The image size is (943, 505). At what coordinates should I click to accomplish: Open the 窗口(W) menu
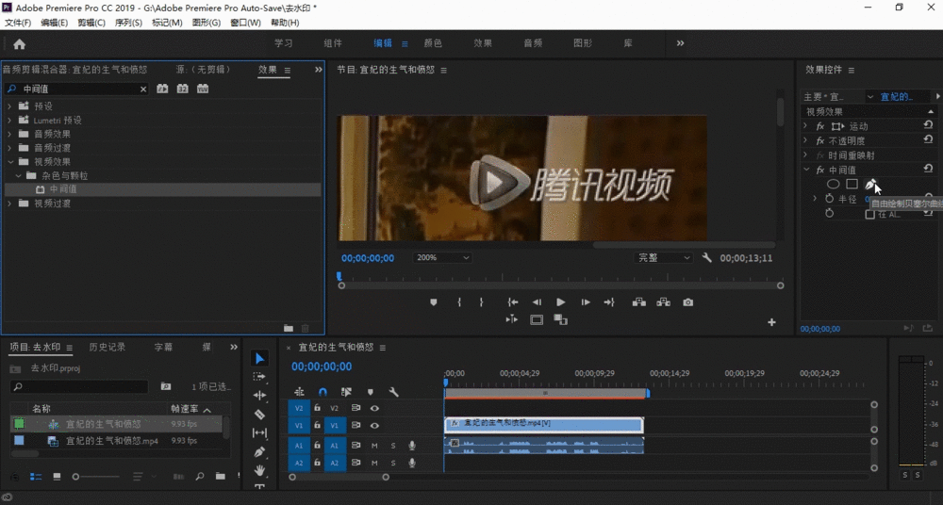pos(245,23)
